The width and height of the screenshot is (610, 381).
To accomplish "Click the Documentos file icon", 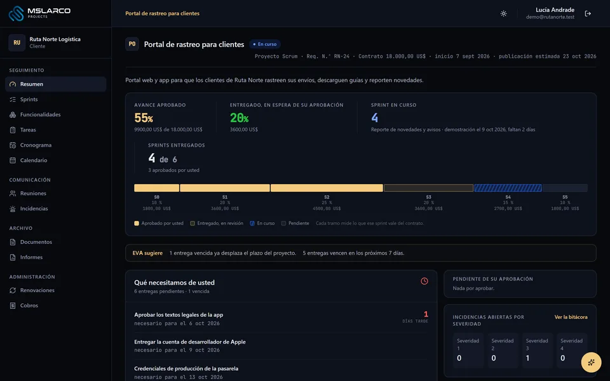I will tap(13, 242).
